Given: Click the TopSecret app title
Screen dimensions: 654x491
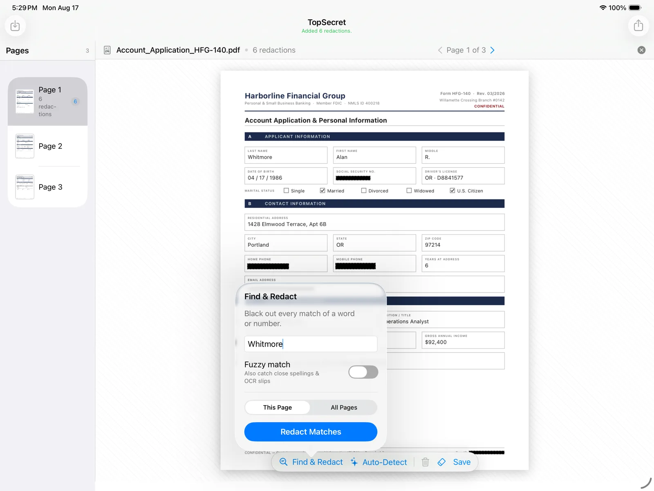Looking at the screenshot, I should [327, 23].
